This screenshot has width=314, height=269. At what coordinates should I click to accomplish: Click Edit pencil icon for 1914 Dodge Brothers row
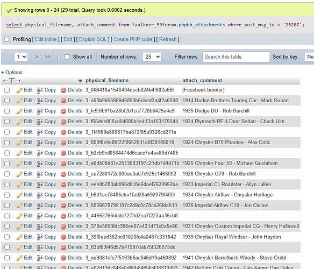[x=19, y=101]
